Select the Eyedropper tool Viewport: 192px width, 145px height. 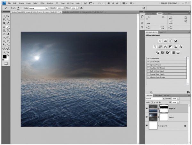tap(8, 23)
